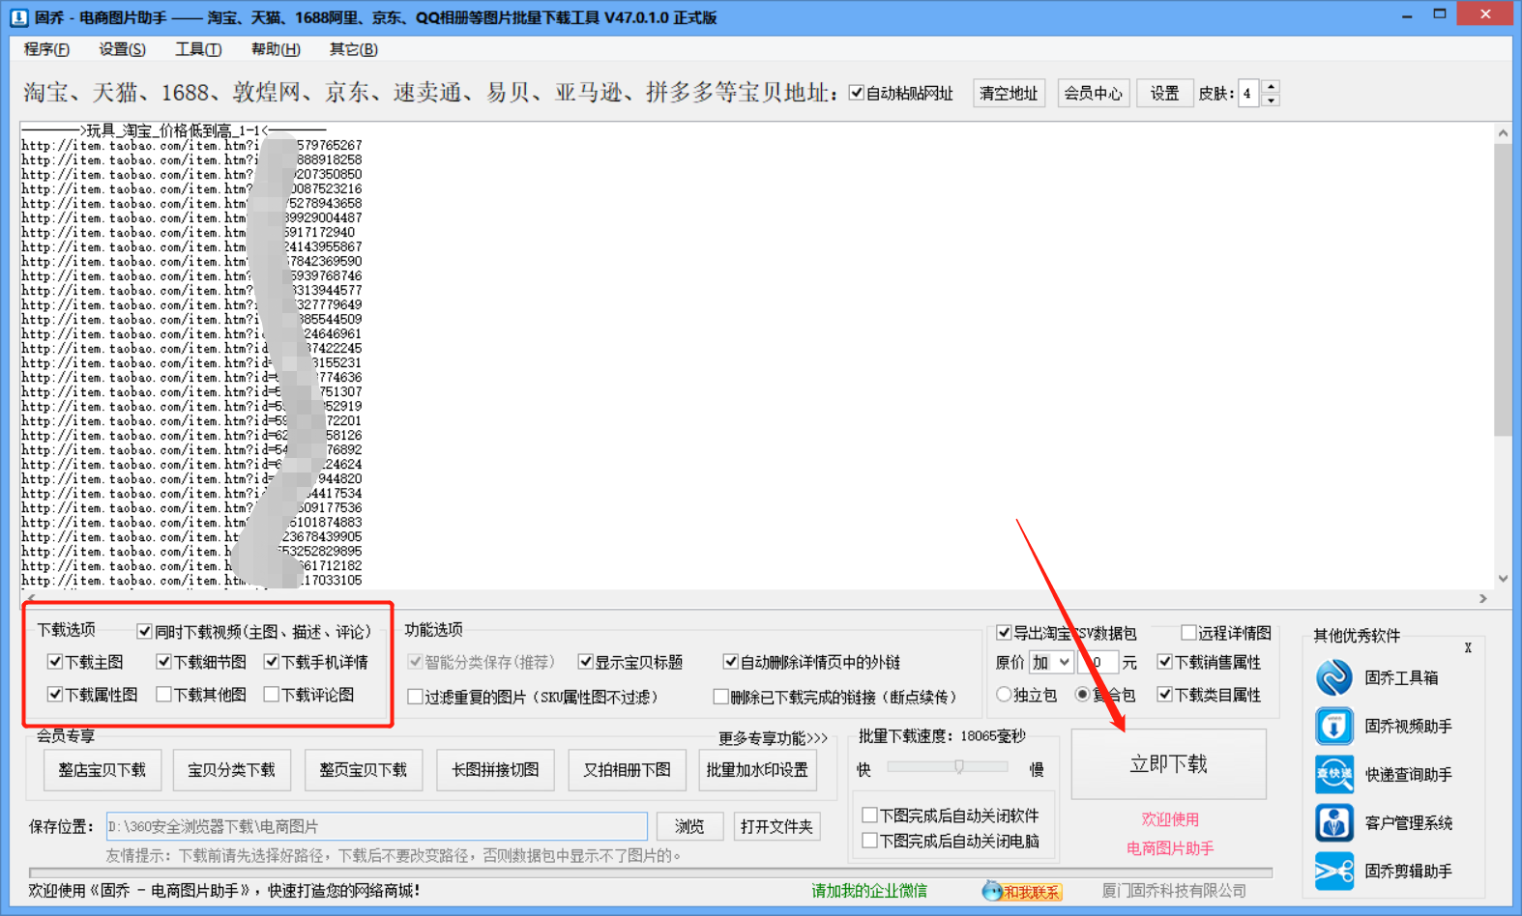Click 长图拼接切图 button
The width and height of the screenshot is (1522, 916).
pos(495,770)
